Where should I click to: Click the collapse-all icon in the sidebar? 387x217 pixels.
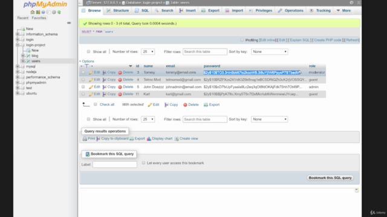point(69,23)
